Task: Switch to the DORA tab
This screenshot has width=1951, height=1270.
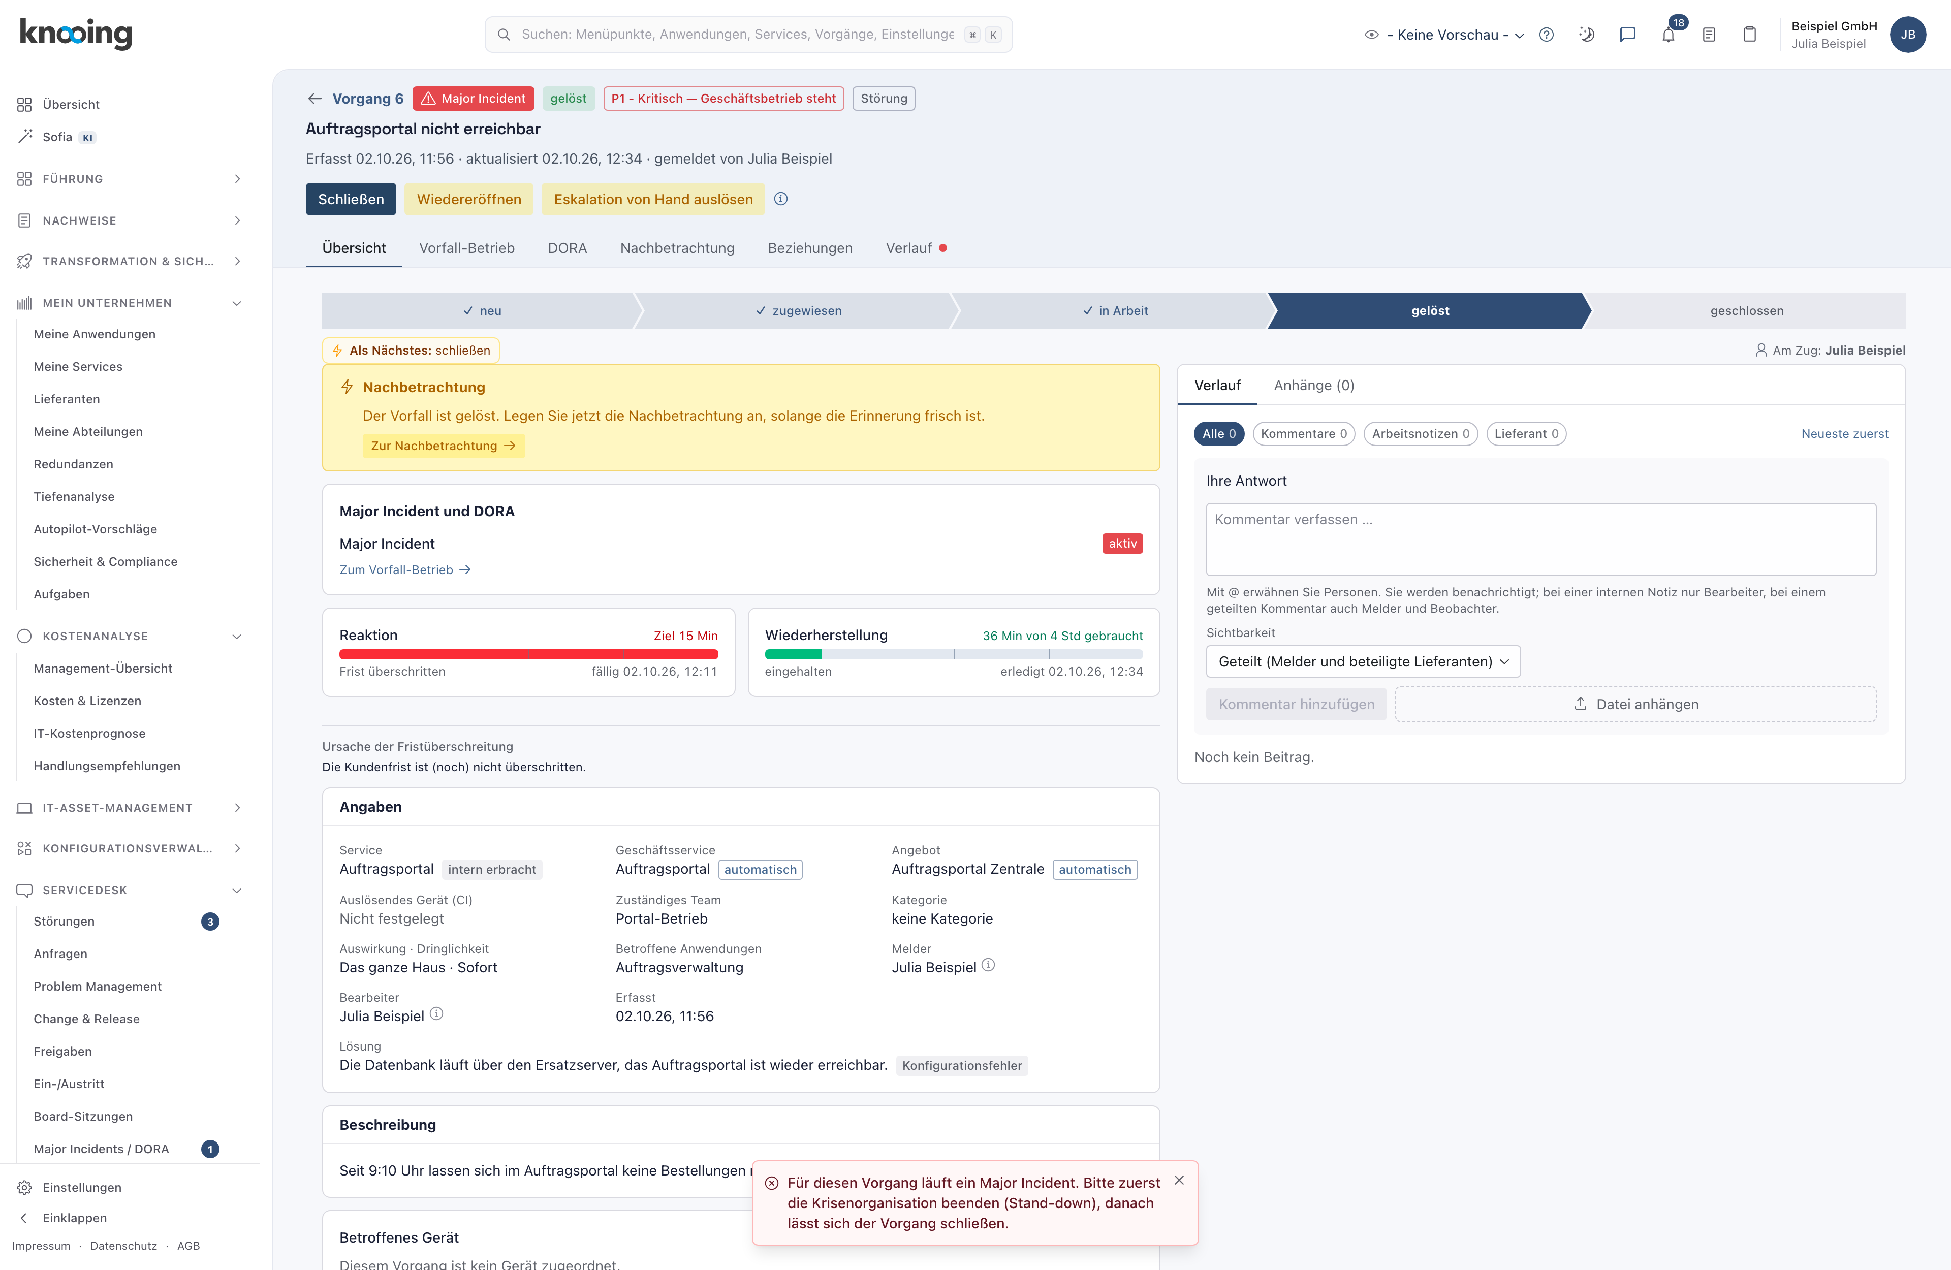Action: click(x=568, y=247)
